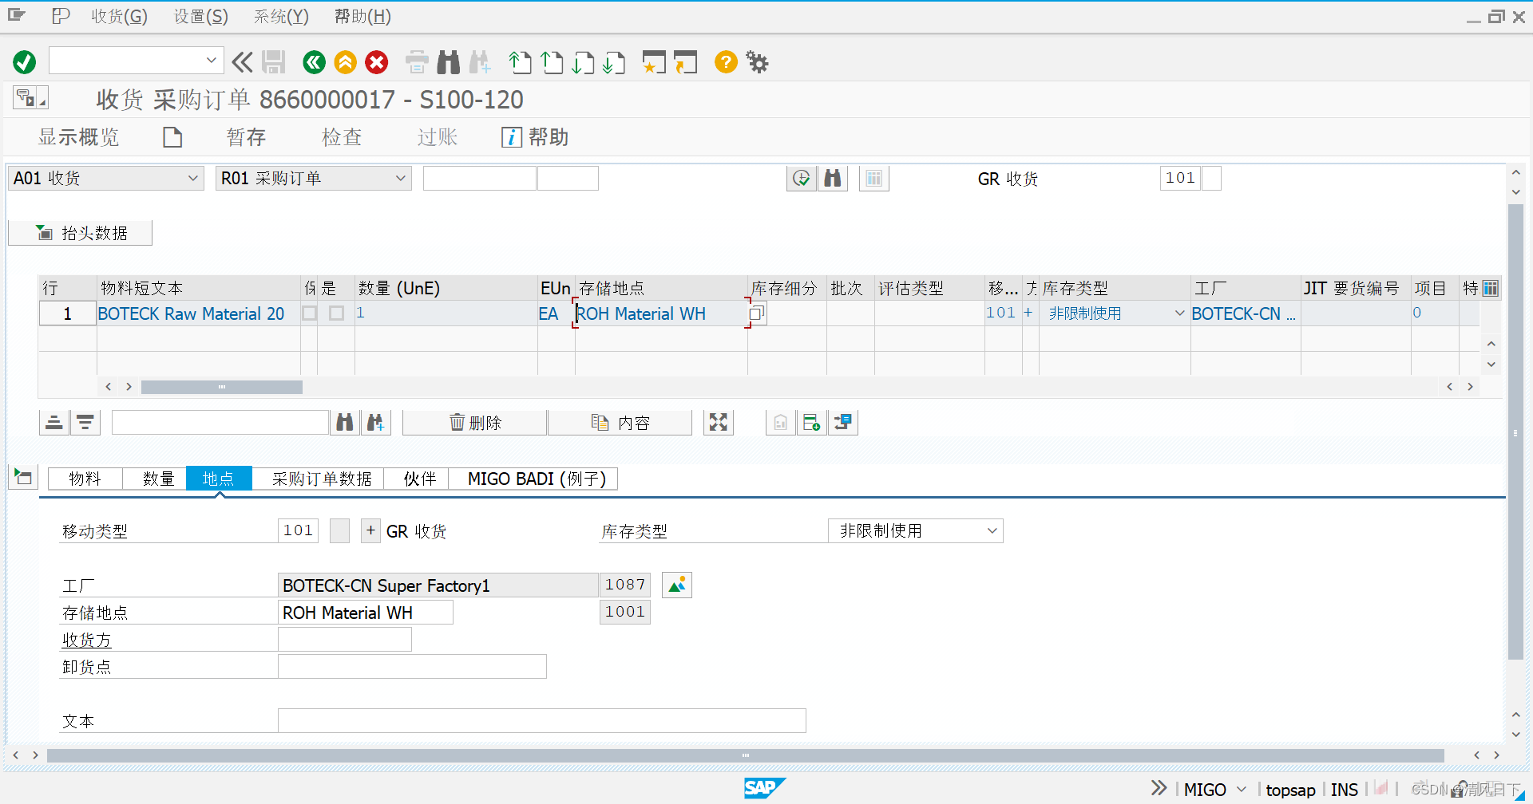Click the First Page icon

click(520, 62)
